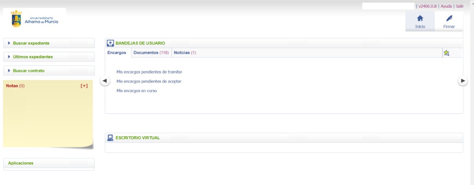Click the favorites star icon in Bandejas
The height and width of the screenshot is (185, 474).
[446, 53]
